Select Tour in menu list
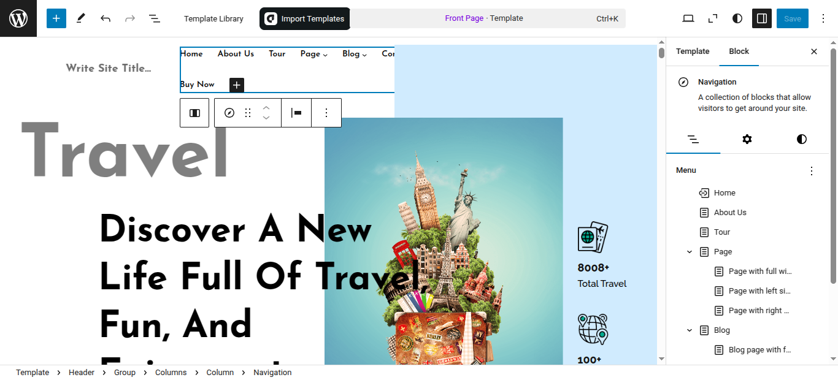This screenshot has width=838, height=380. click(x=722, y=232)
